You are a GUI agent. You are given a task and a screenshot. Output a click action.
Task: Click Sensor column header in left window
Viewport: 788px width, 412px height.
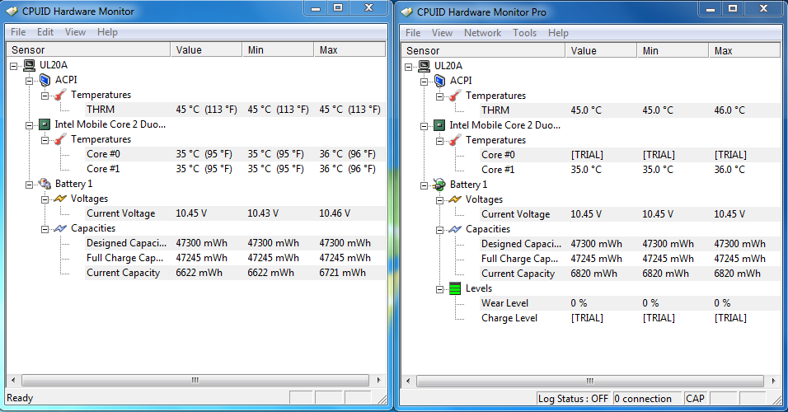click(x=88, y=49)
